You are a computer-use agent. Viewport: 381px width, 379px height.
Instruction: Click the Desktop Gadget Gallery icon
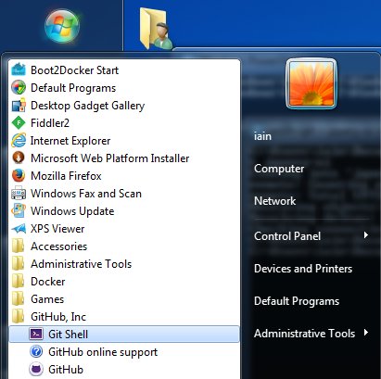[x=19, y=106]
